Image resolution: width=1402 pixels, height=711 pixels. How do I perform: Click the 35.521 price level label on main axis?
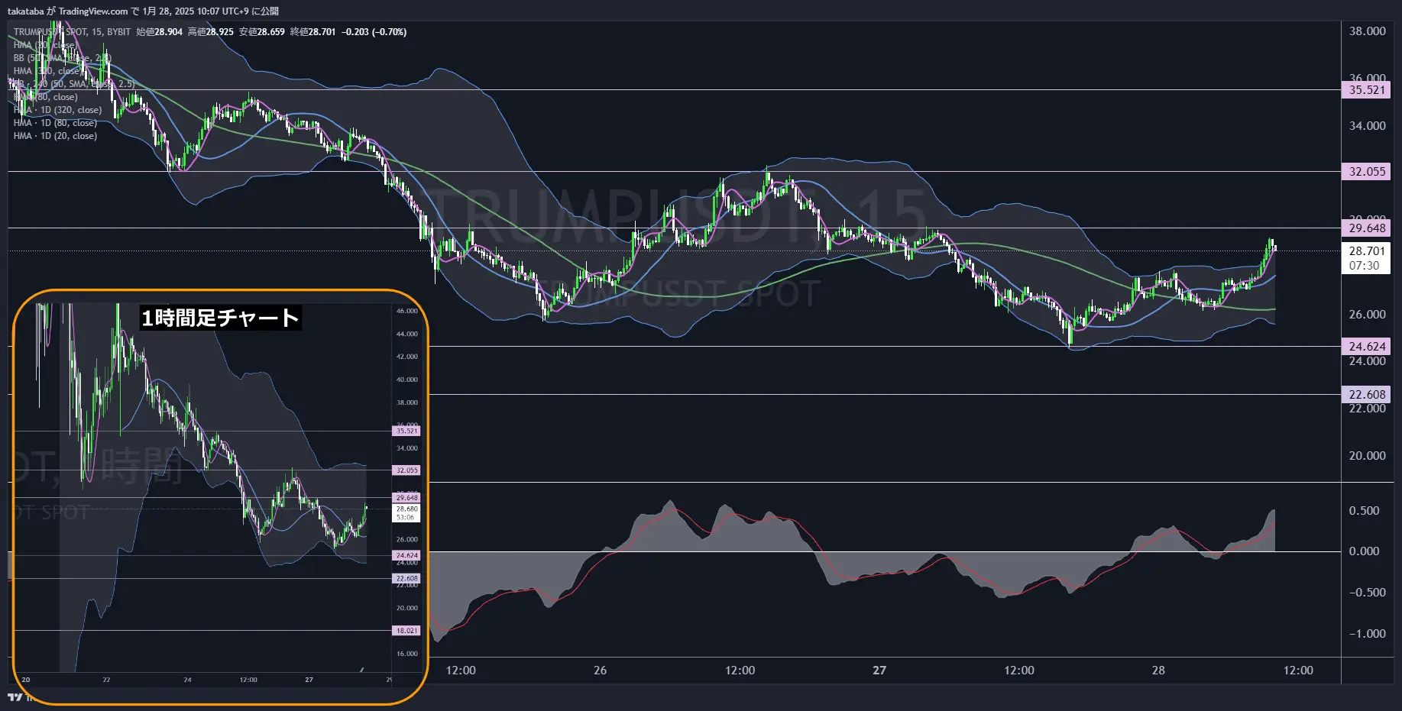tap(1366, 90)
